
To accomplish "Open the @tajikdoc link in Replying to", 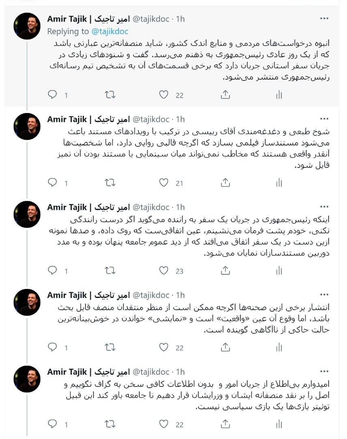I will pos(110,31).
